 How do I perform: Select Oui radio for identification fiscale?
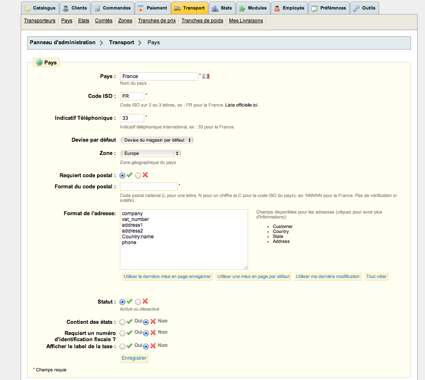click(x=122, y=333)
